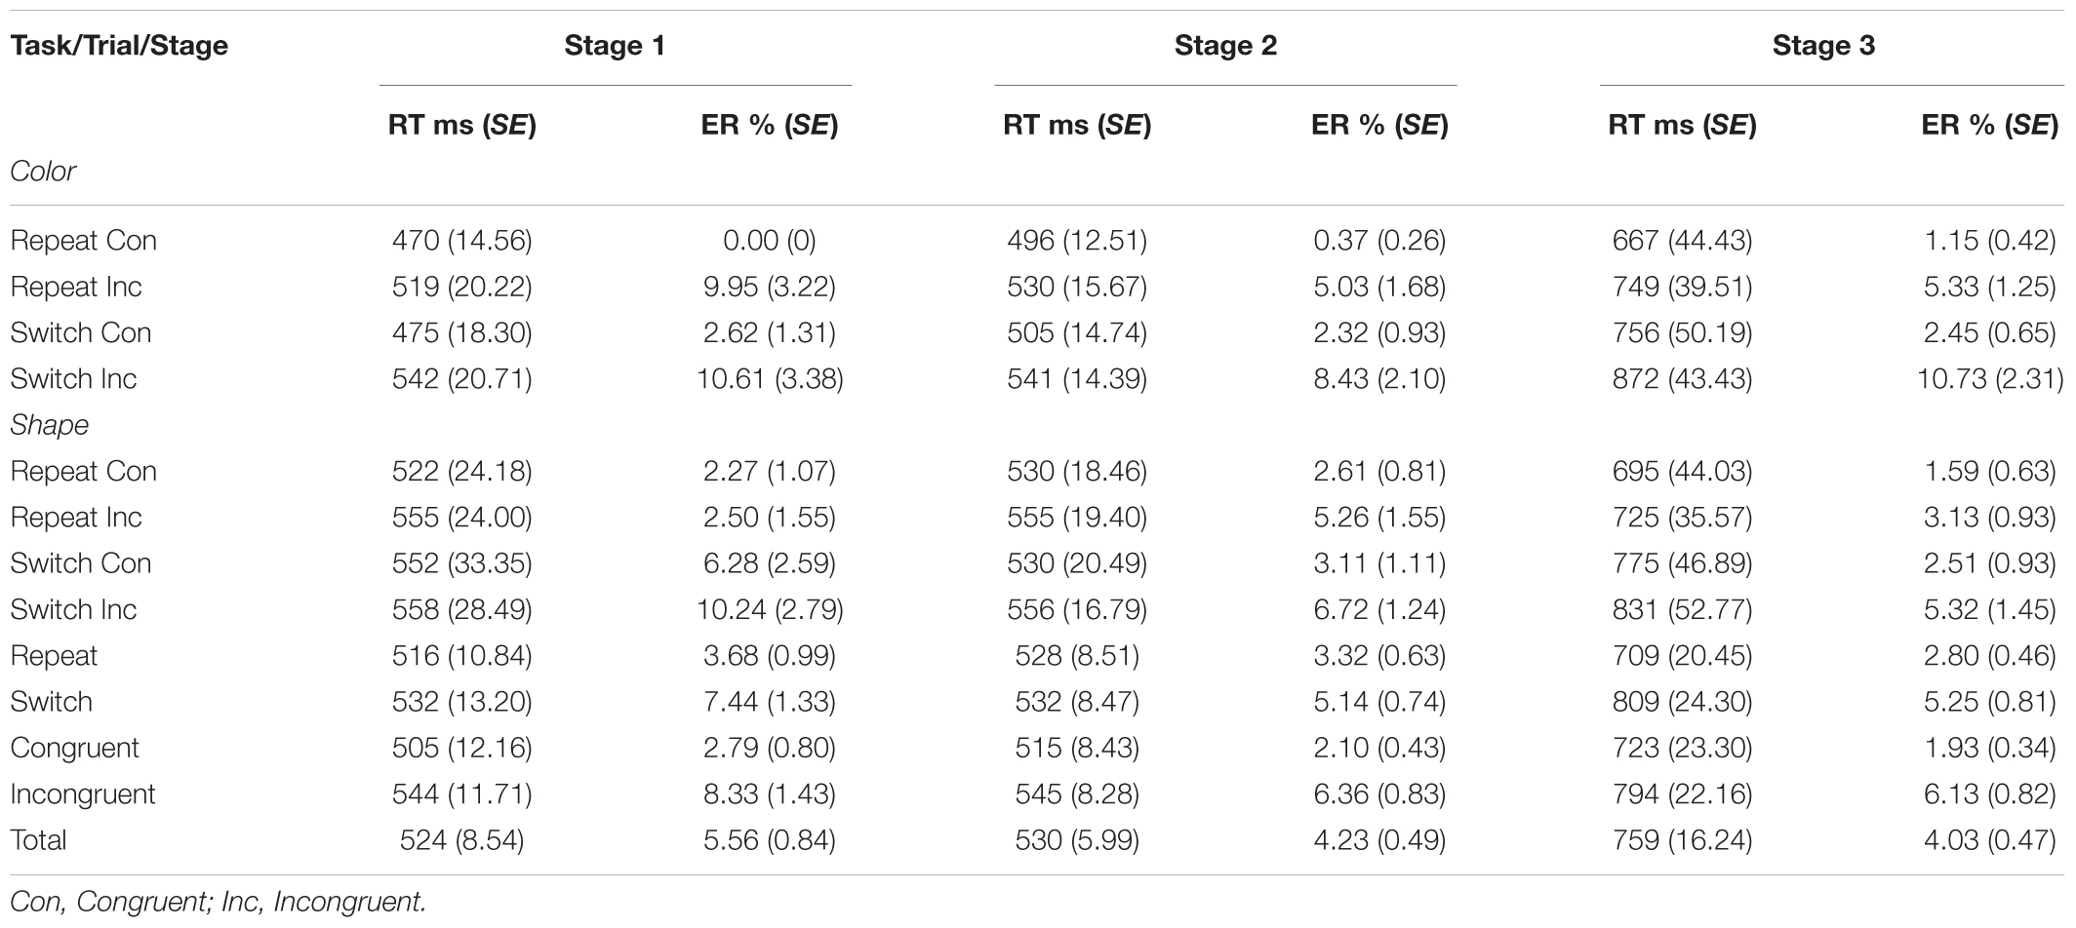Select the Incongruent summary row label
The height and width of the screenshot is (928, 2076).
pos(83,794)
